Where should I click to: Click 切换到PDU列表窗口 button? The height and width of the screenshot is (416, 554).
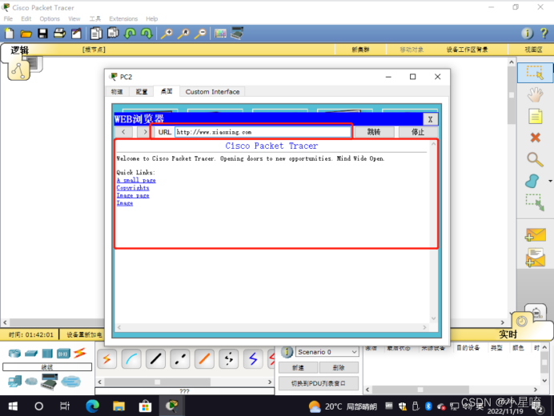click(x=319, y=383)
